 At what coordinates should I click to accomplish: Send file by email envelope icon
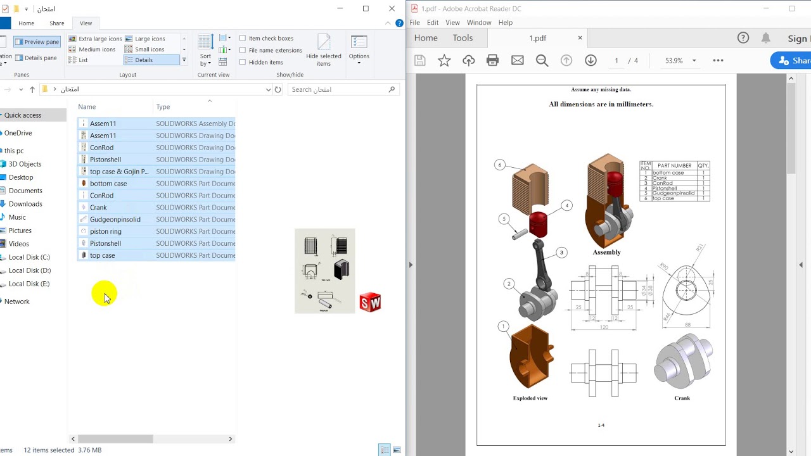coord(518,61)
